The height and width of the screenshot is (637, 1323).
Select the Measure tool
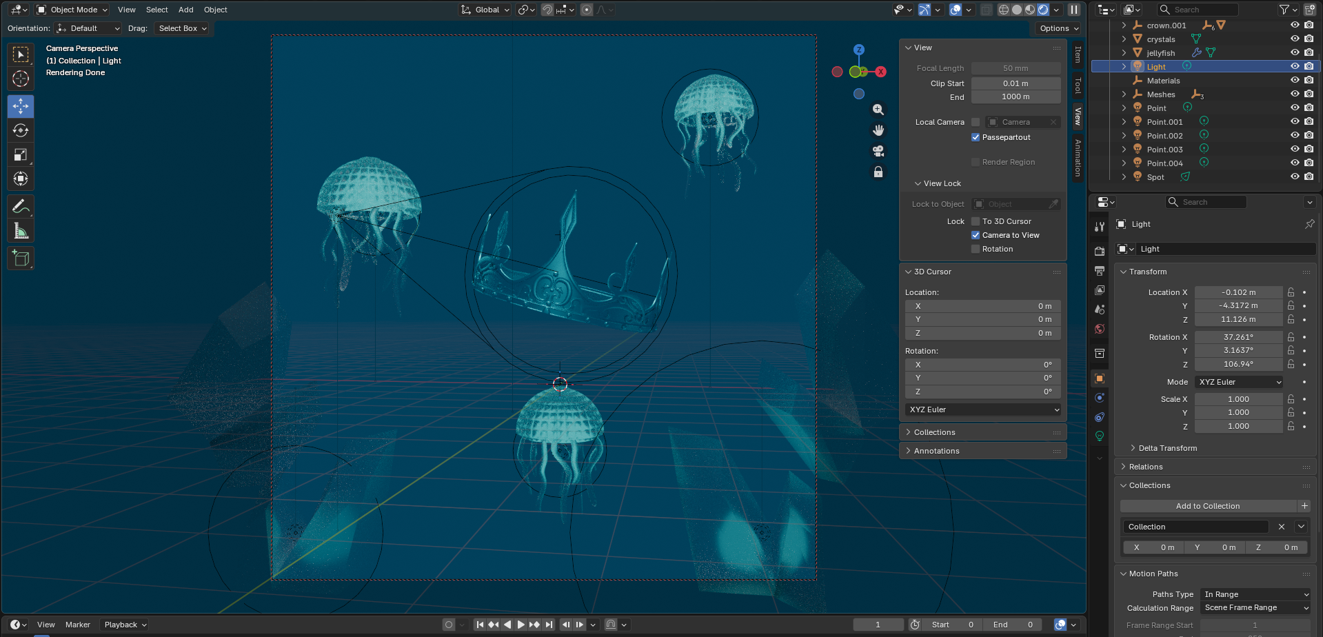coord(21,231)
